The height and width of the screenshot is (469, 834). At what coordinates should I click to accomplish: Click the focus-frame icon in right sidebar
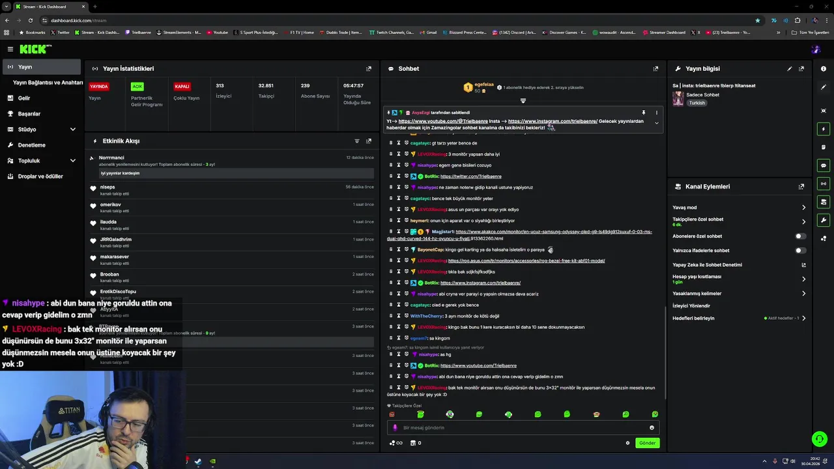824,111
